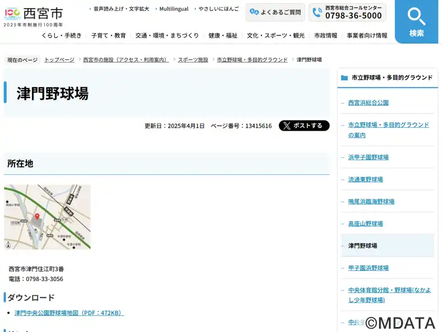Open 高座山野球場 sidebar link
Image resolution: width=442 pixels, height=332 pixels.
(x=365, y=224)
